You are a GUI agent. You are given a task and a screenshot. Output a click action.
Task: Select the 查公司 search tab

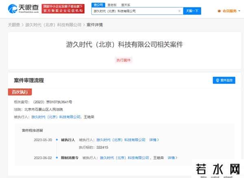pos(98,5)
